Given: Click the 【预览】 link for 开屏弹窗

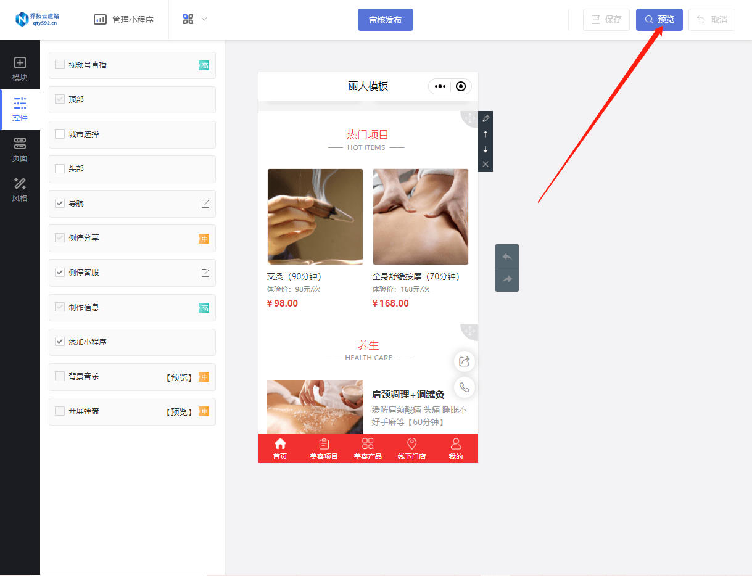Looking at the screenshot, I should (179, 412).
